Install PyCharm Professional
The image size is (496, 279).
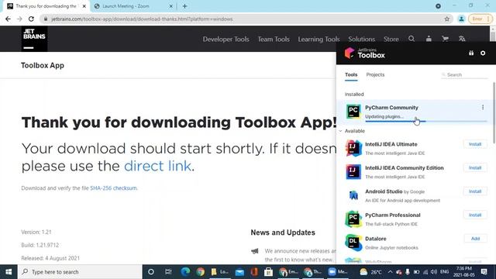475,215
